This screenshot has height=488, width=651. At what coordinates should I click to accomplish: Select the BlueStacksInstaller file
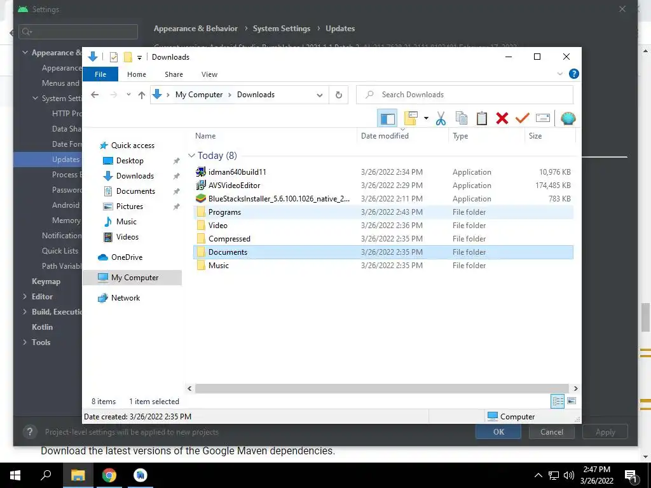coord(383,199)
